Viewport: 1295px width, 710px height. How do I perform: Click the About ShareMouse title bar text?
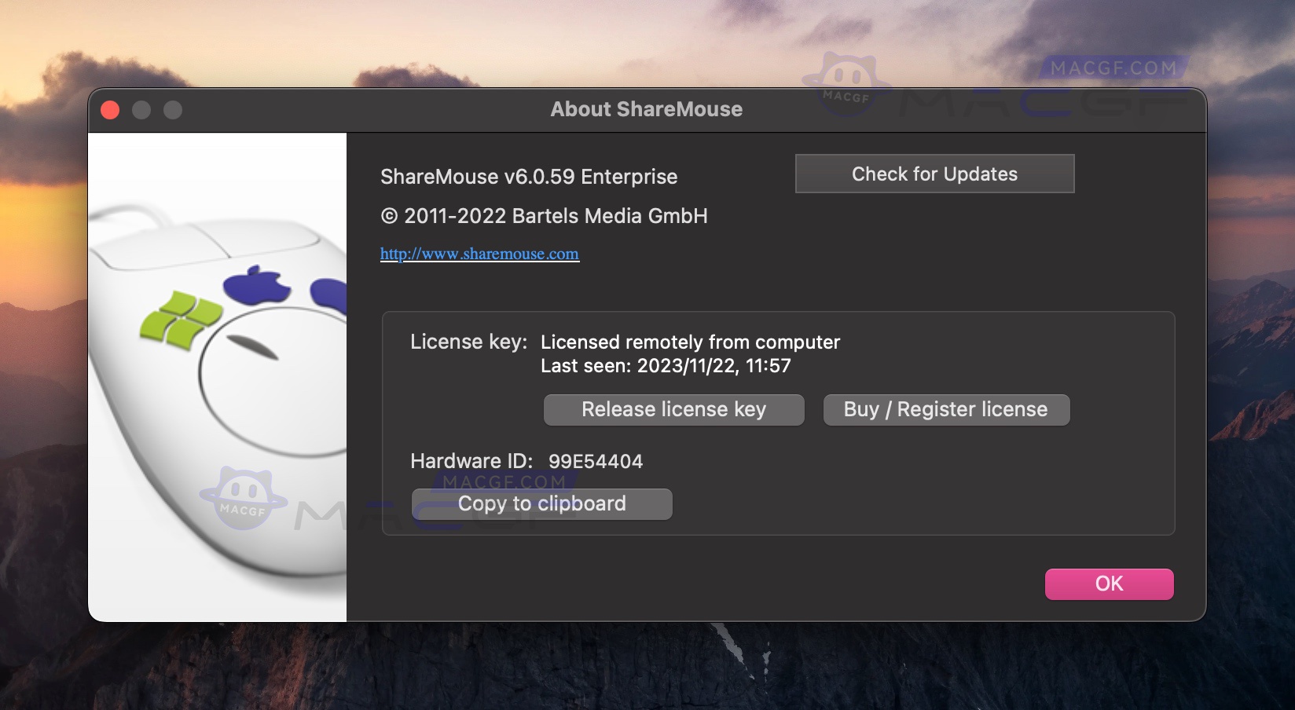647,109
